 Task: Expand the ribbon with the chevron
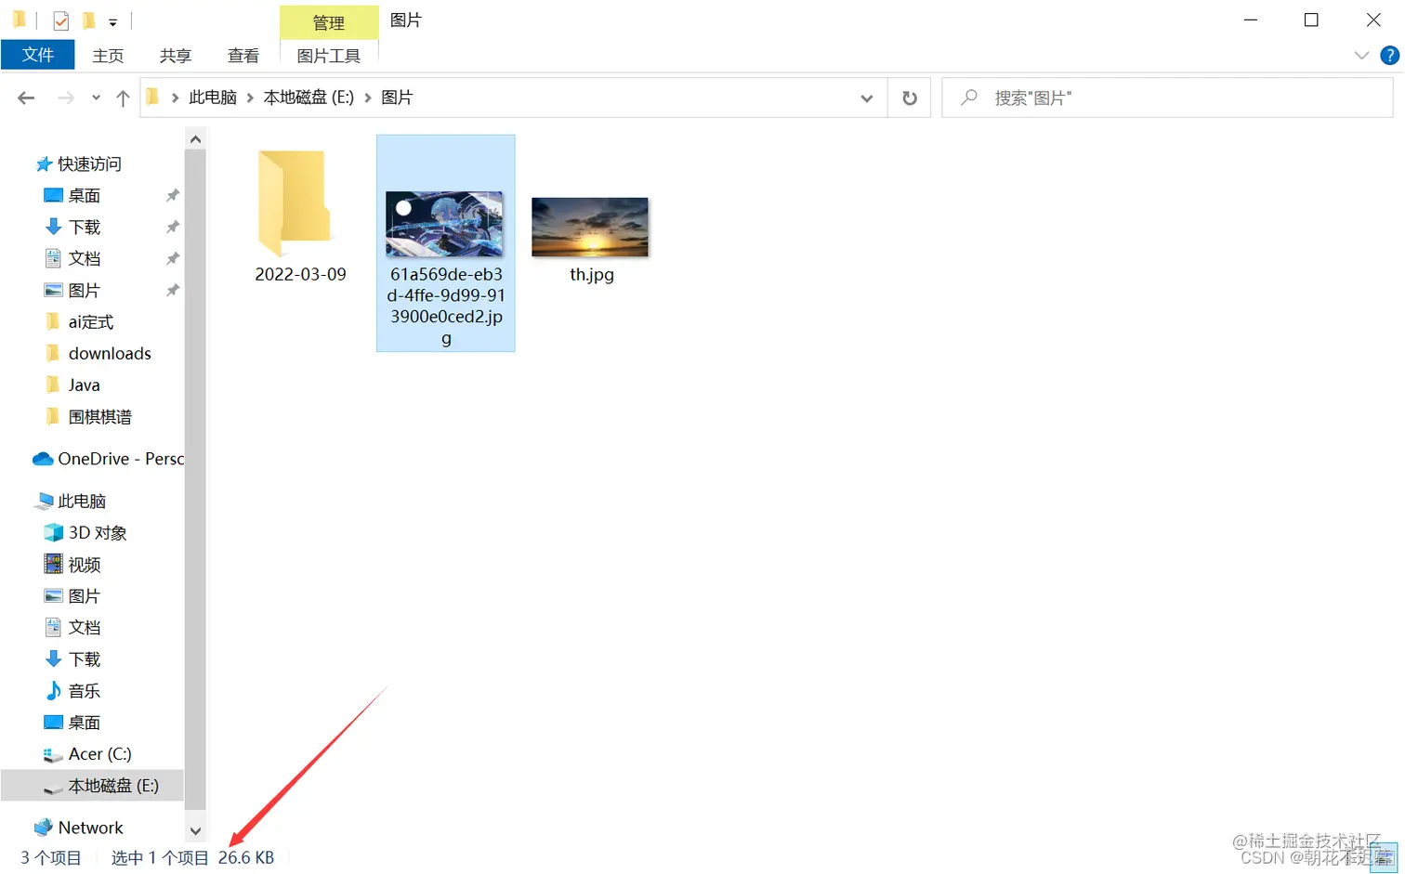pos(1361,56)
